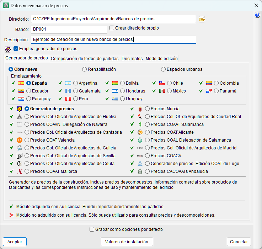Image resolution: width=262 pixels, height=249 pixels.
Task: Click the COAT Alicante orange logo
Action: (140, 132)
